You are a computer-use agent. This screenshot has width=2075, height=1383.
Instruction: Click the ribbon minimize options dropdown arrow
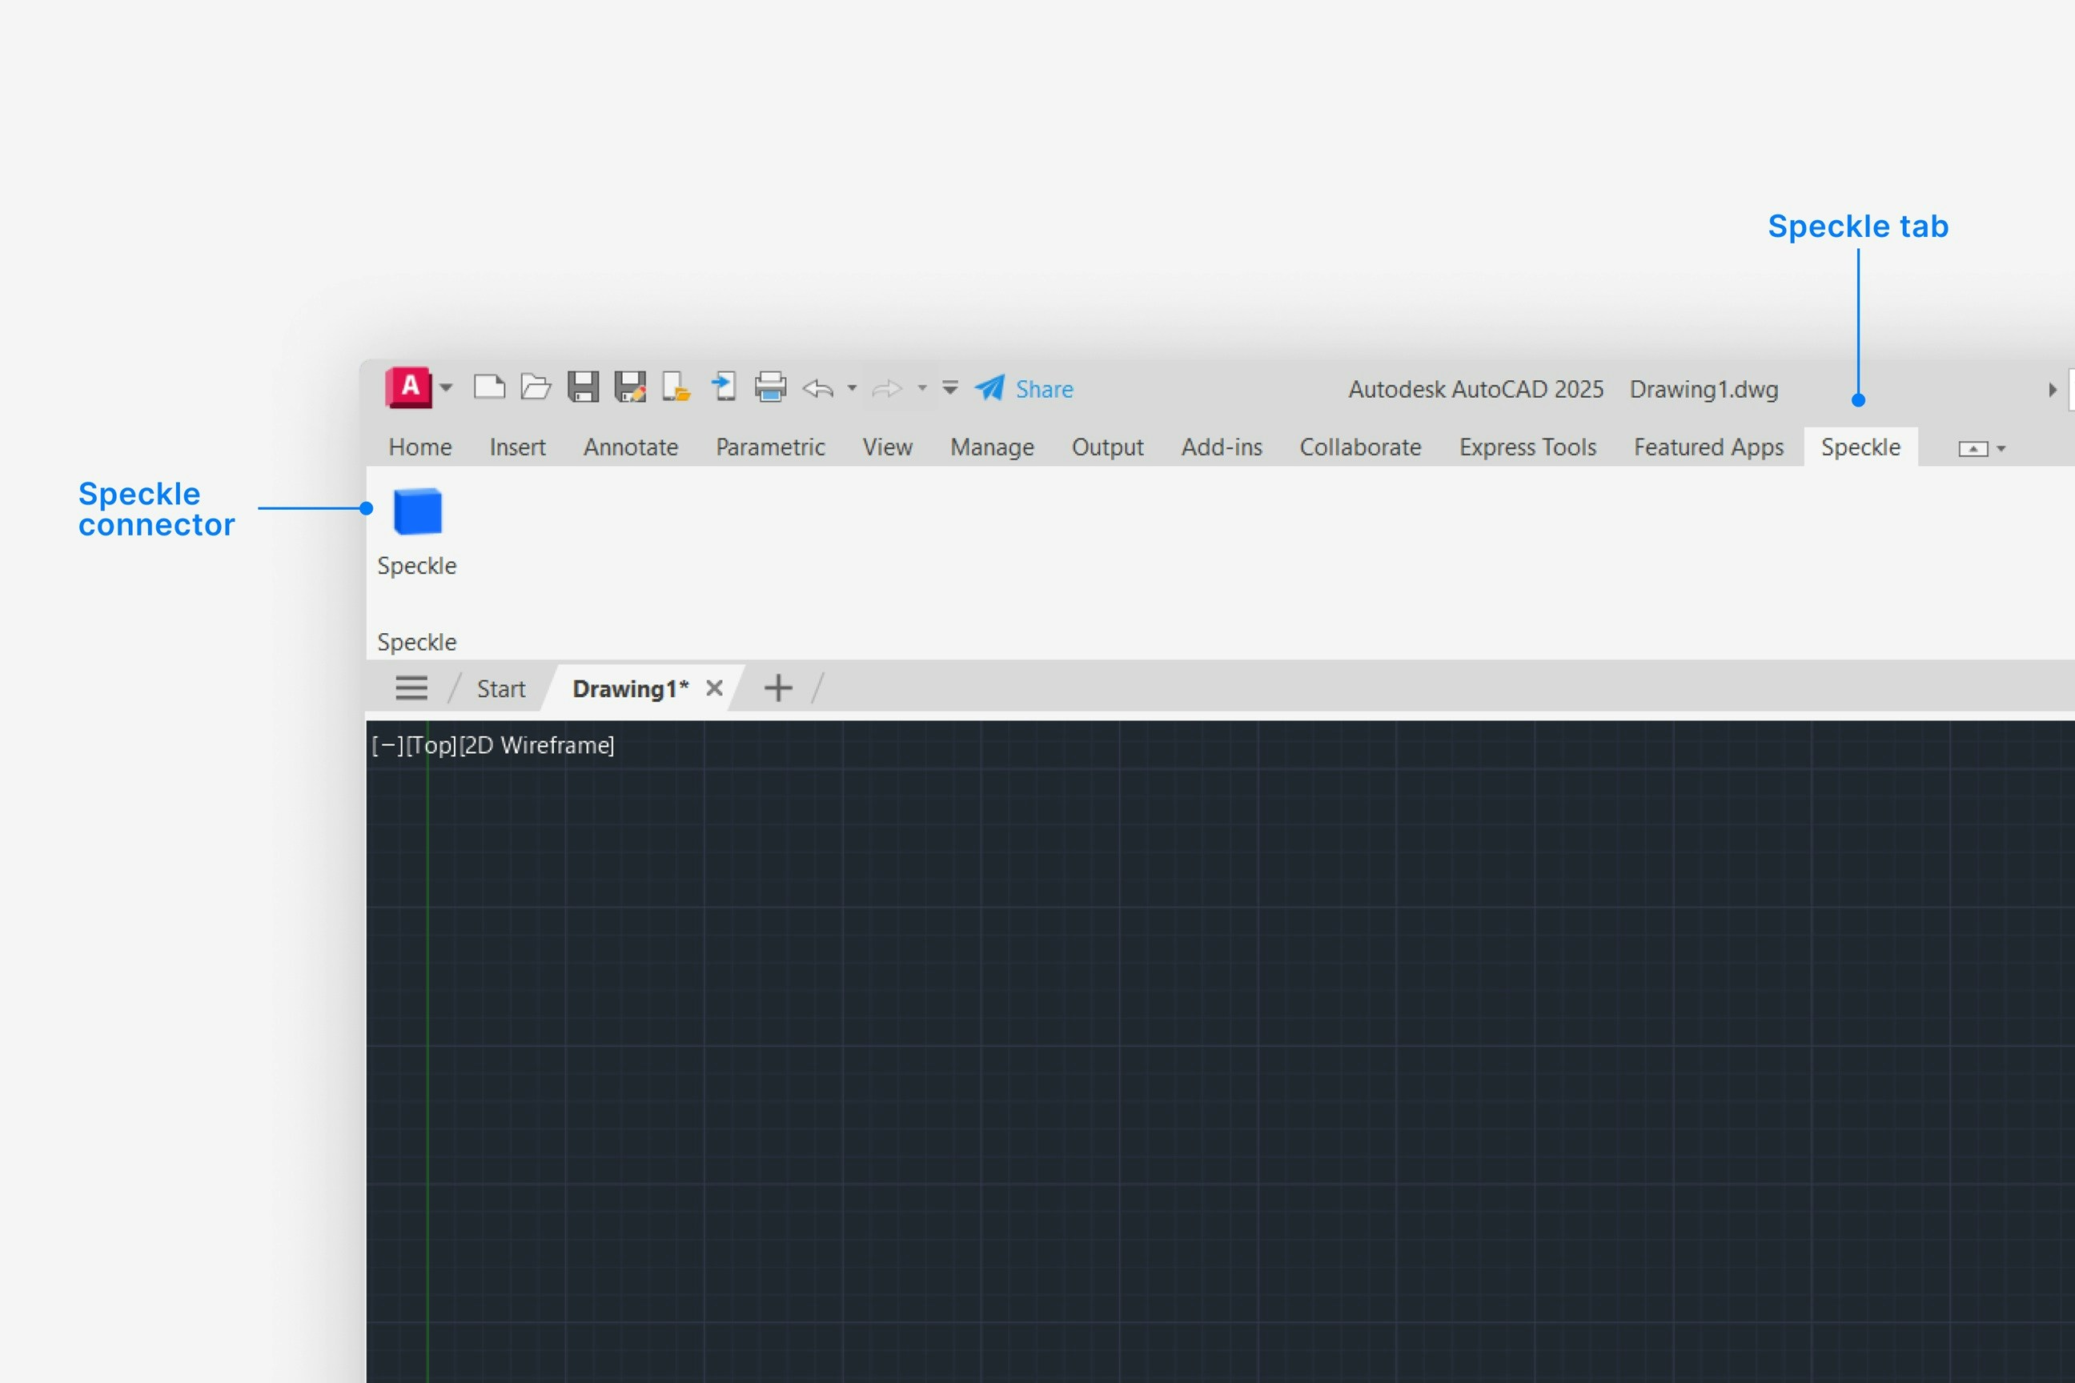[2001, 449]
